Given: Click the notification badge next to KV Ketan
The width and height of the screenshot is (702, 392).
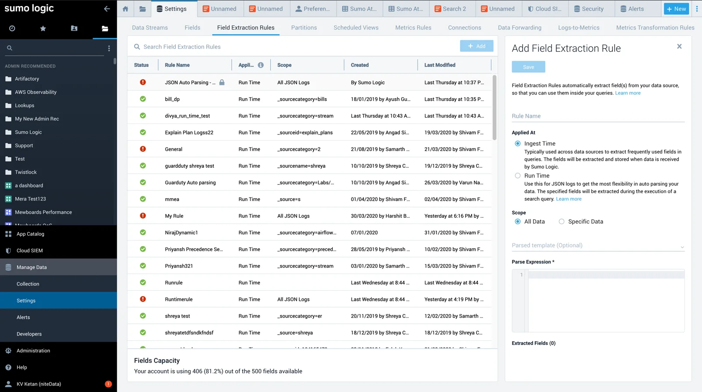Looking at the screenshot, I should pyautogui.click(x=108, y=384).
